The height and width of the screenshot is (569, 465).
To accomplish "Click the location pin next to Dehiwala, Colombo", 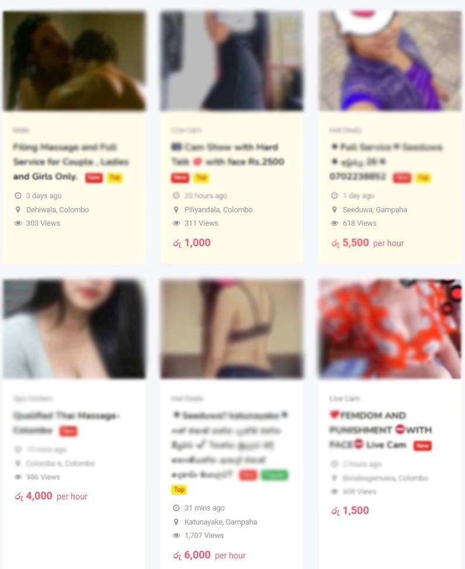I will [18, 209].
